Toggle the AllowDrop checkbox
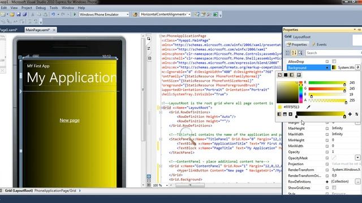The image size is (362, 203). pos(334,61)
